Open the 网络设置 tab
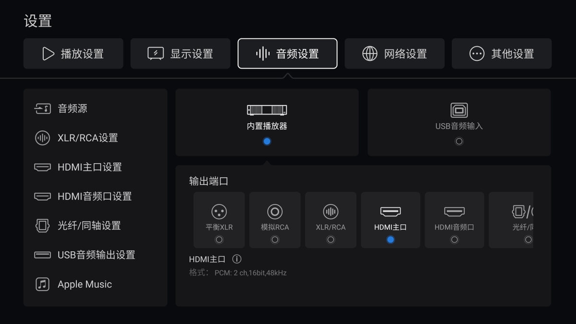The width and height of the screenshot is (576, 324). [x=395, y=54]
